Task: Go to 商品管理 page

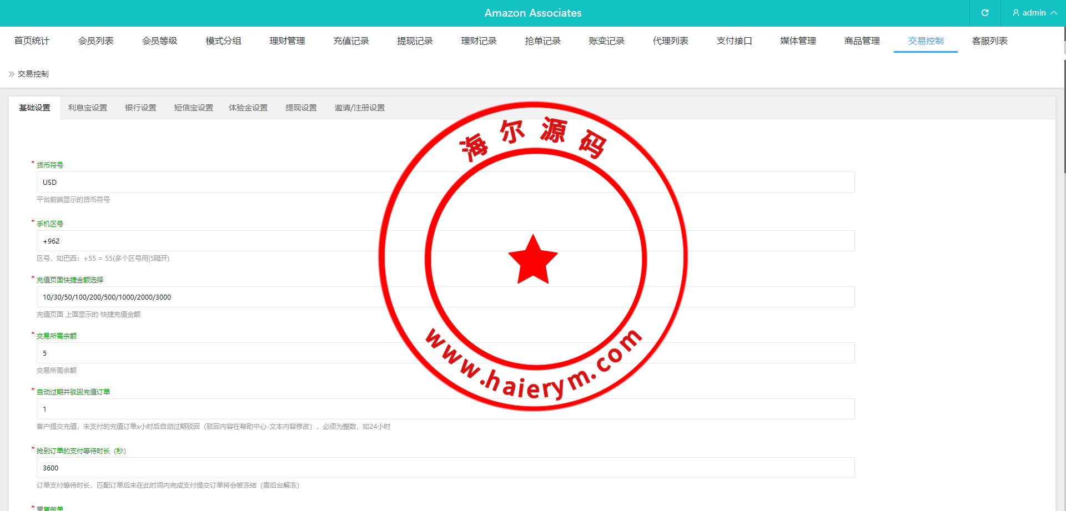Action: click(x=862, y=41)
